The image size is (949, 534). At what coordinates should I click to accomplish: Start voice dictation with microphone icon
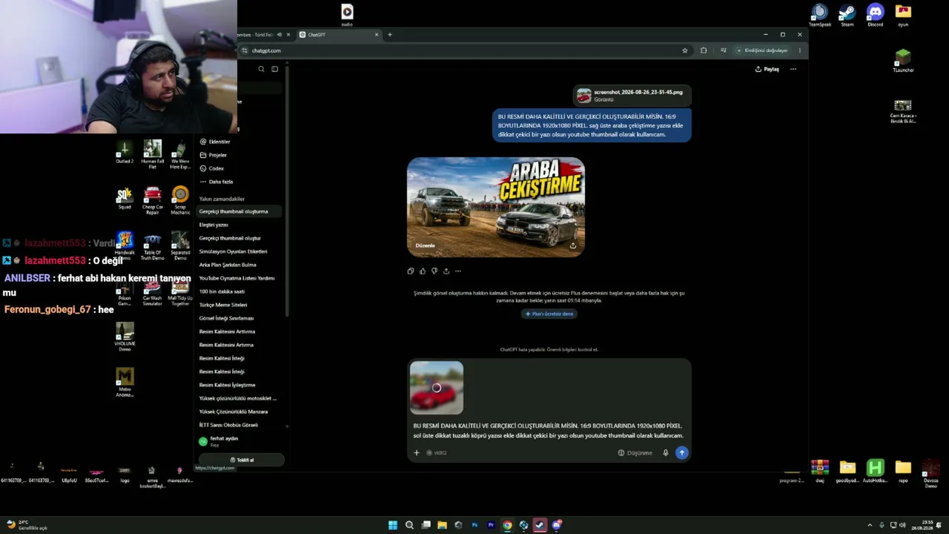coord(666,452)
